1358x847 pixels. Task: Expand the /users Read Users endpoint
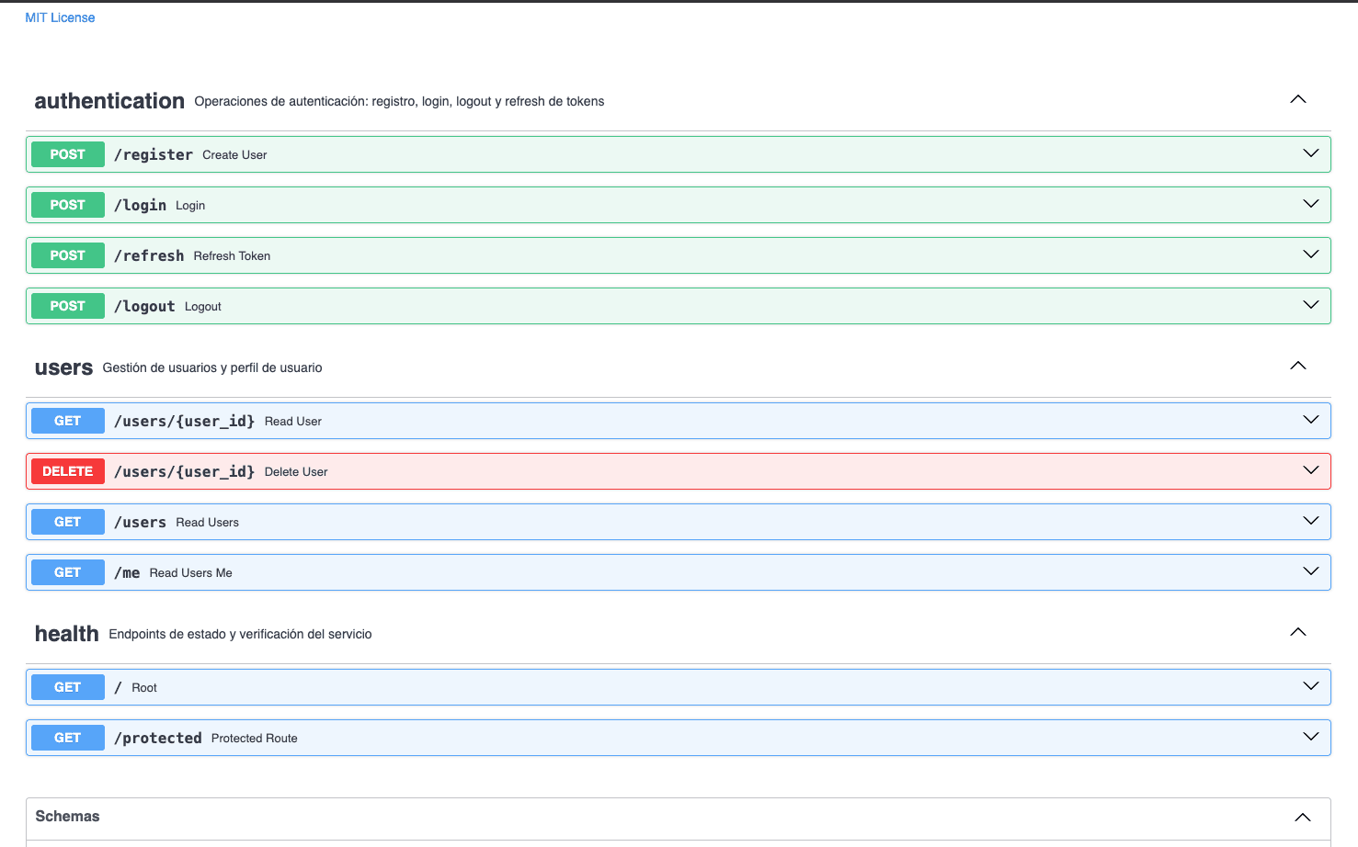click(x=1310, y=521)
